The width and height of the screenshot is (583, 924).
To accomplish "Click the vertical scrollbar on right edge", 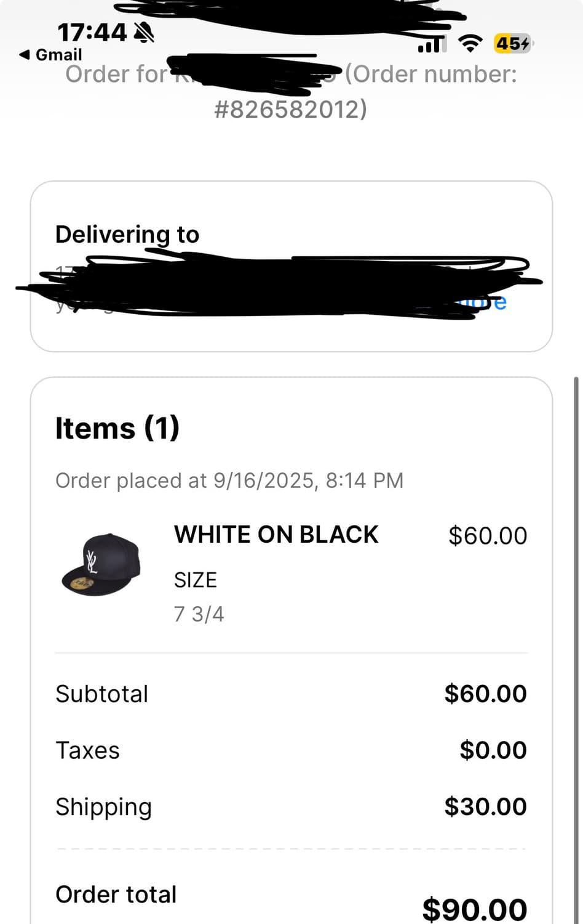I will coord(576,616).
